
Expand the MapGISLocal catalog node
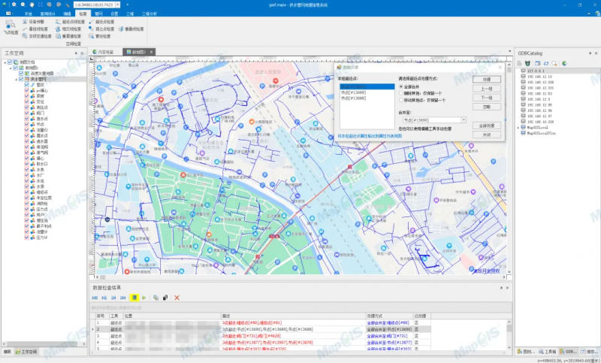tap(519, 129)
